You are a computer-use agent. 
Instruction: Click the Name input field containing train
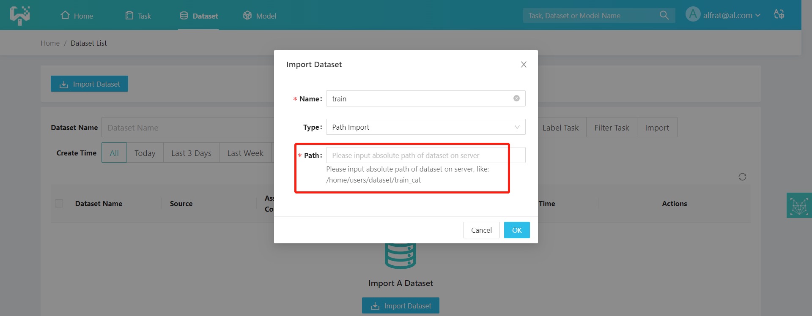(x=425, y=98)
